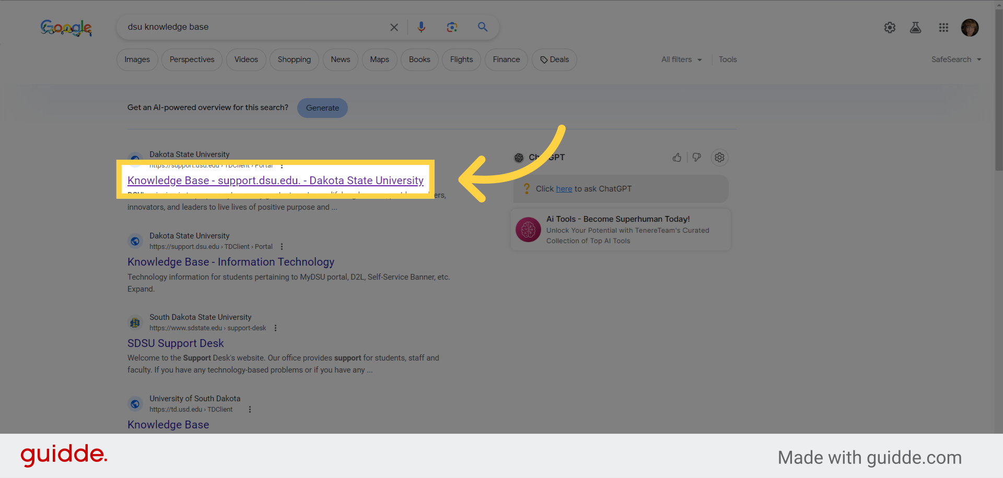Open Google apps grid

943,28
